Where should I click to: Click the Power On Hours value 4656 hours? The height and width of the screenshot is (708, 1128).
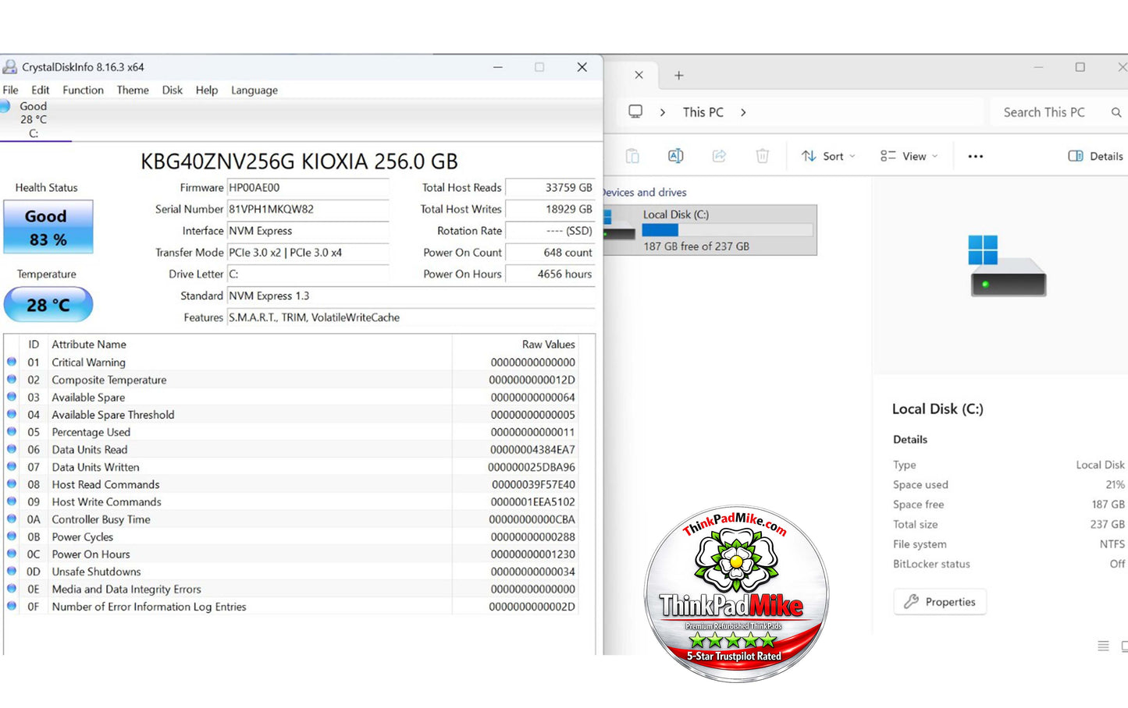click(x=550, y=274)
